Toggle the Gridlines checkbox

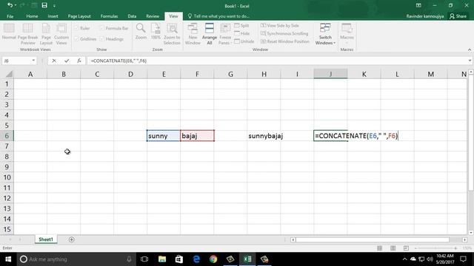76,39
